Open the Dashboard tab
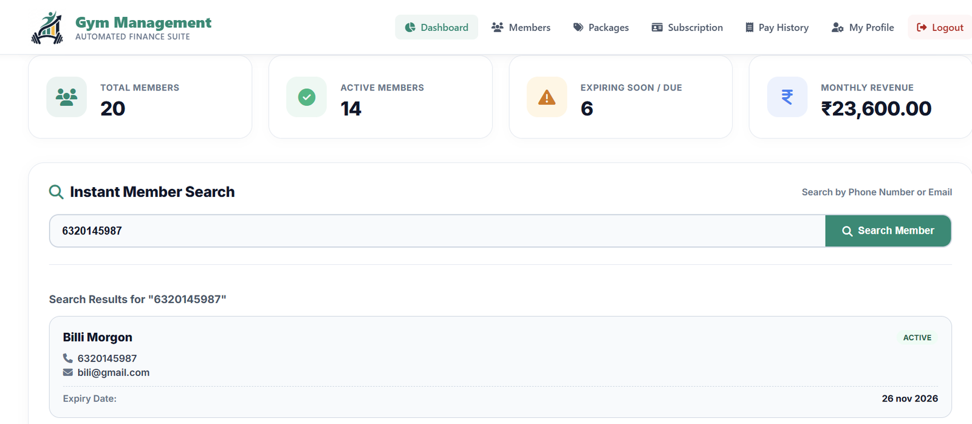972x424 pixels. pos(437,27)
